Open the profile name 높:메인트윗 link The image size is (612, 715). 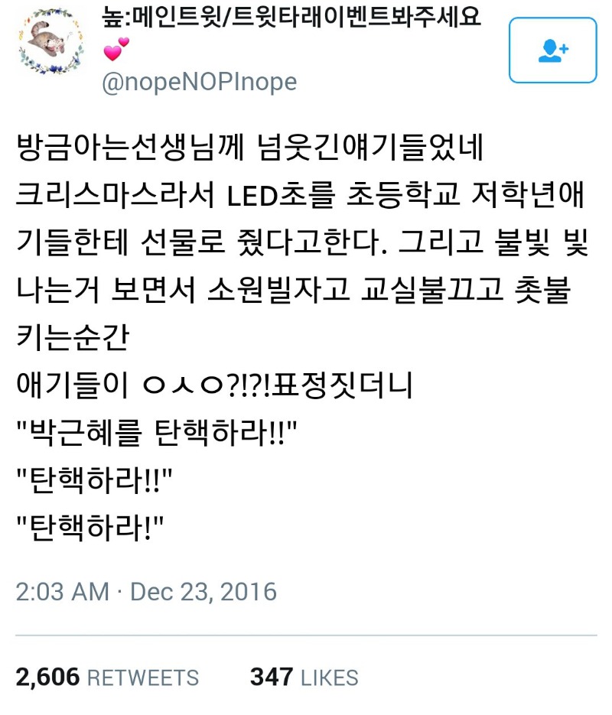tap(292, 17)
